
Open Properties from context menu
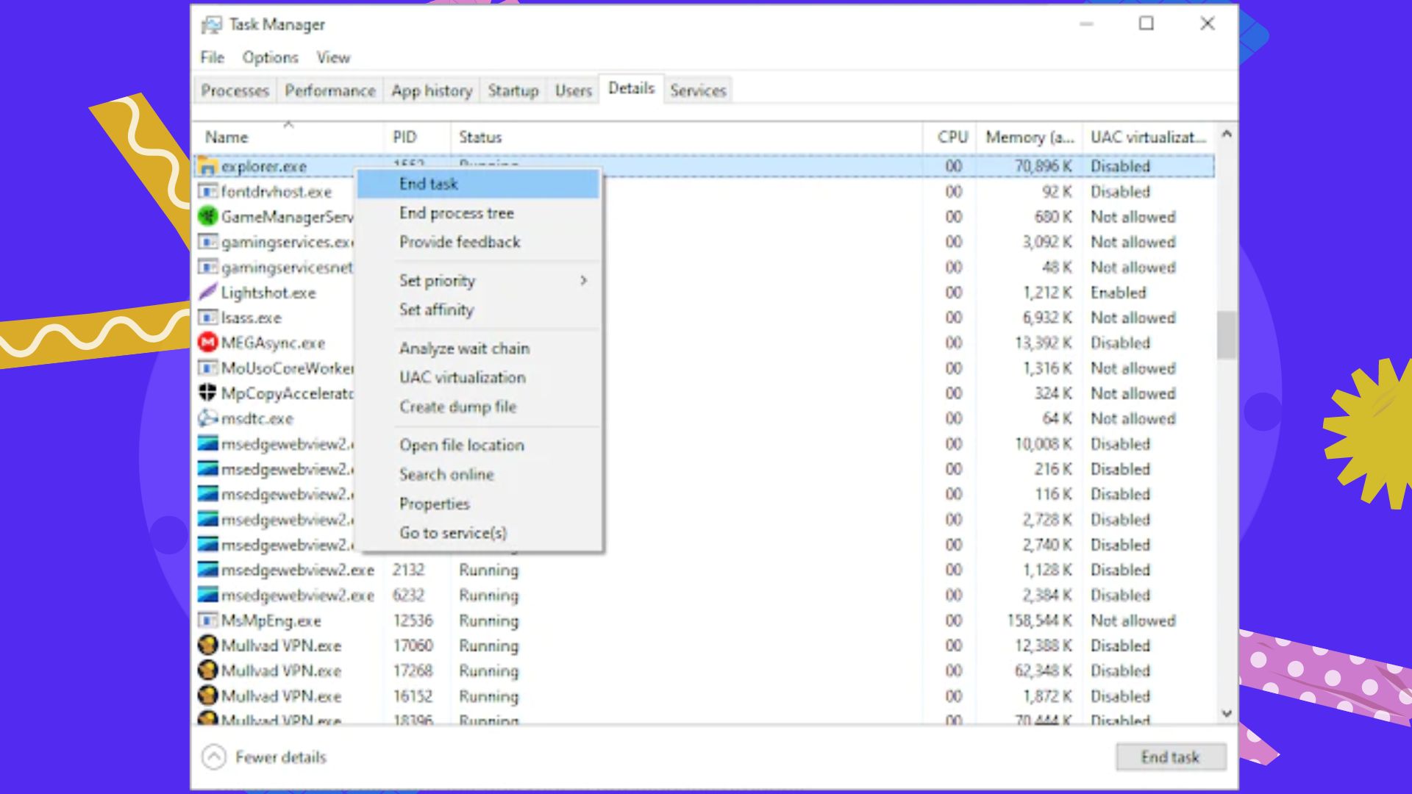tap(478, 504)
